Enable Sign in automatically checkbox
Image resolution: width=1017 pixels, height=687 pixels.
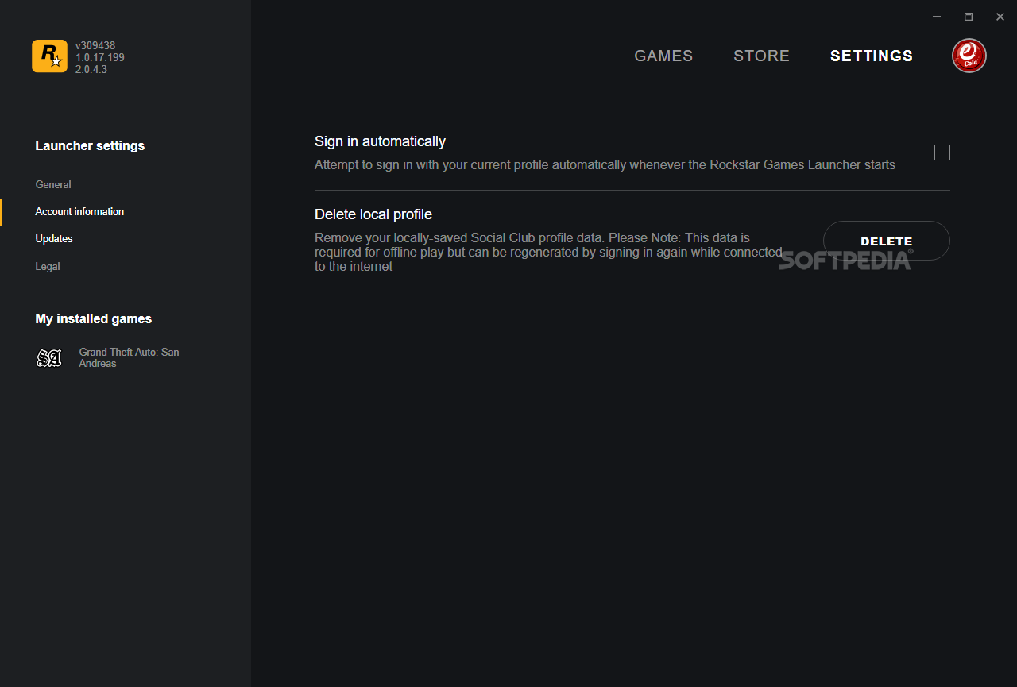(x=942, y=152)
